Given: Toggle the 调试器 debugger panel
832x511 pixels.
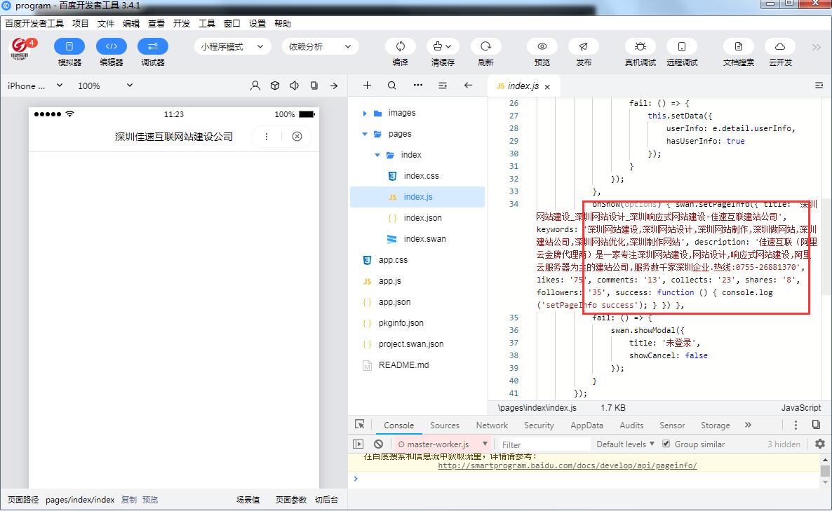Looking at the screenshot, I should pyautogui.click(x=153, y=47).
